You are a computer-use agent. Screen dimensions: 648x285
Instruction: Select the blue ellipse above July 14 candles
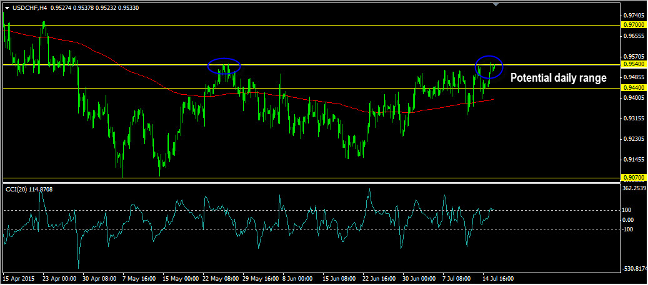(489, 67)
